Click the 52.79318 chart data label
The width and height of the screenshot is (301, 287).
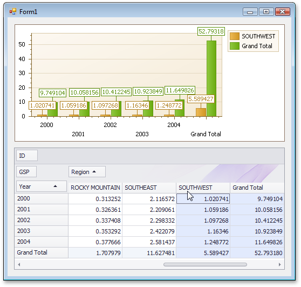click(211, 31)
